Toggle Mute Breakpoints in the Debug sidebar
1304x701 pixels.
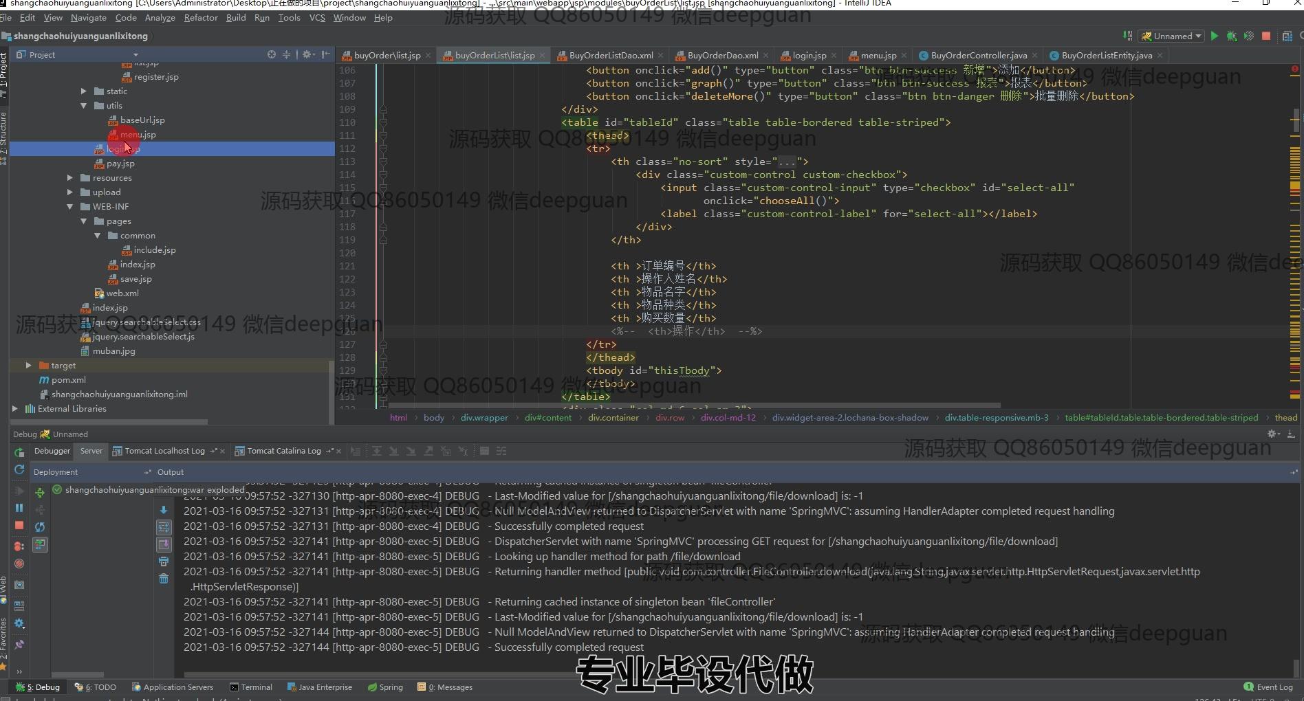(x=19, y=564)
